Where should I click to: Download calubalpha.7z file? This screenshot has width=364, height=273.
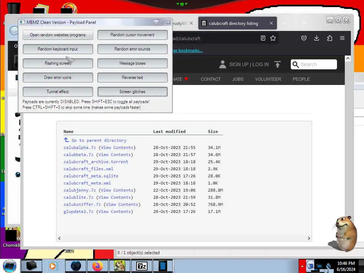pyautogui.click(x=80, y=148)
